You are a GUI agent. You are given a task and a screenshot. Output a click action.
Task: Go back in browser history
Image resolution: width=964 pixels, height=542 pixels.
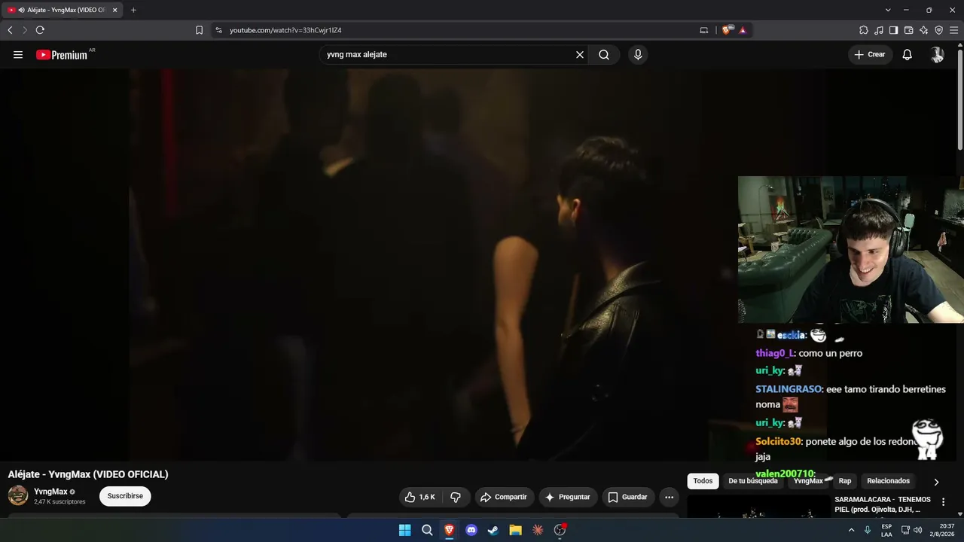[x=10, y=30]
